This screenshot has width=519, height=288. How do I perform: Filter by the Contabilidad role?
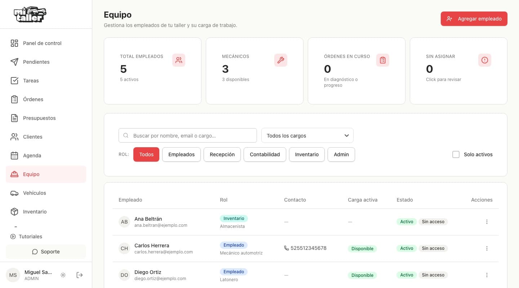coord(265,154)
